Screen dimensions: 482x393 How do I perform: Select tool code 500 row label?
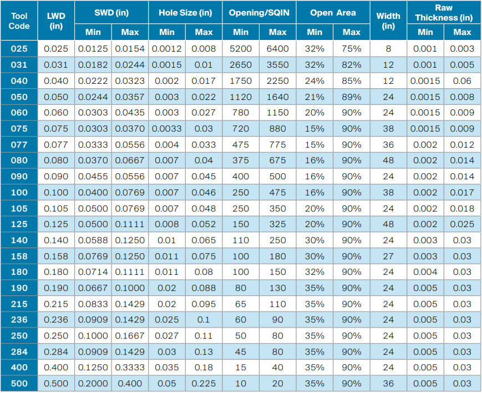point(19,384)
